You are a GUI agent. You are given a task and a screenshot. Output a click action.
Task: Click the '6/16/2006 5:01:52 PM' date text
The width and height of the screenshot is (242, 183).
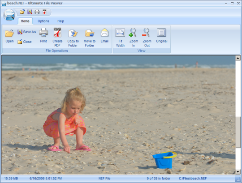(x=46, y=179)
